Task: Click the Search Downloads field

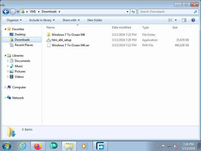Action: point(166,12)
